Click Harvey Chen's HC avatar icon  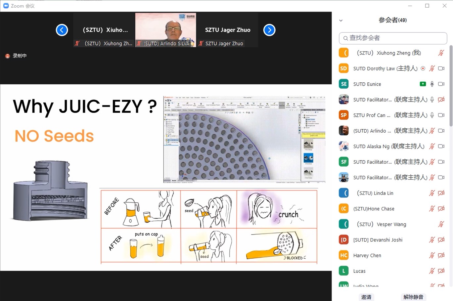[344, 255]
